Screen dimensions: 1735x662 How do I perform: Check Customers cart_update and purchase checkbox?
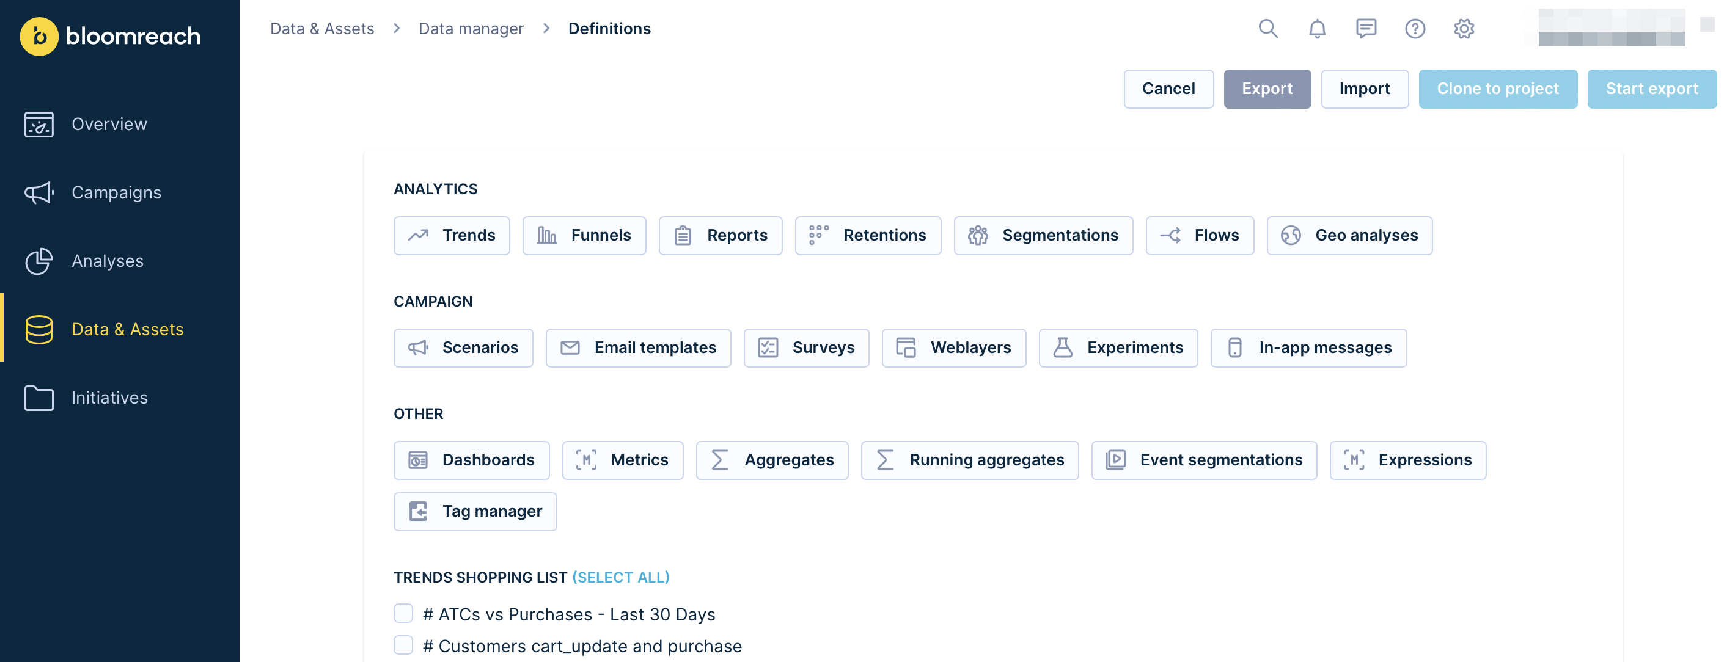coord(403,644)
